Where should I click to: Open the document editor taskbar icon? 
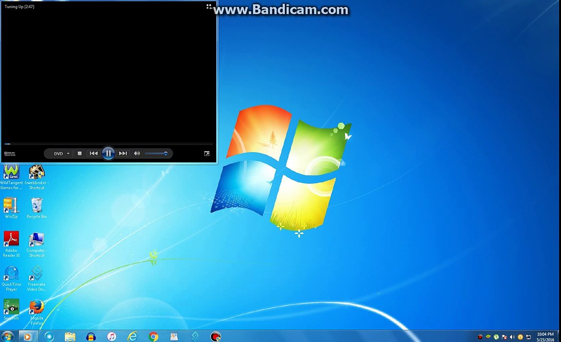tap(174, 336)
